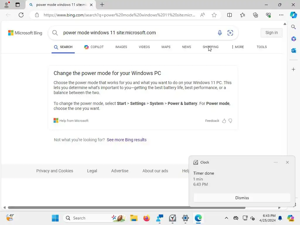
Task: Click the Feedback label
Action: [212, 121]
